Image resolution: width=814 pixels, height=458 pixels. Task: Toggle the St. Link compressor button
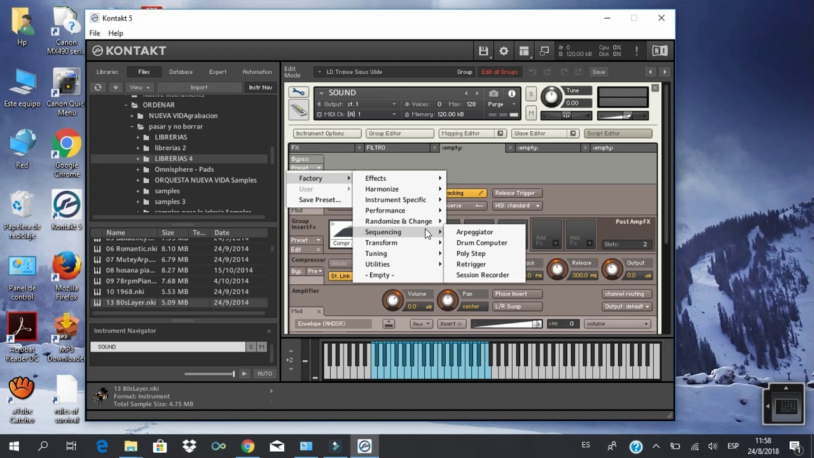click(340, 276)
